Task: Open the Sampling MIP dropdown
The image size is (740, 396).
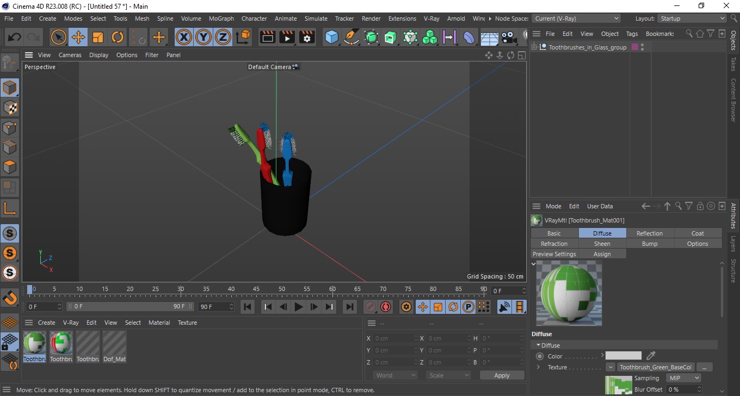Action: [684, 378]
